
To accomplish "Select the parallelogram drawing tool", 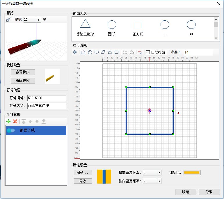I will point(103,52).
